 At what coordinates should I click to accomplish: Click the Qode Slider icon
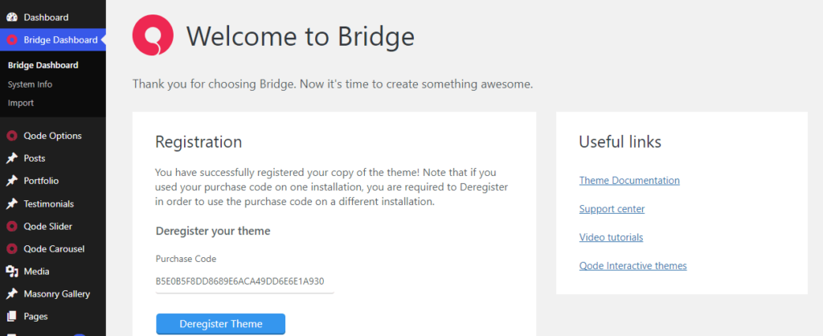click(11, 226)
